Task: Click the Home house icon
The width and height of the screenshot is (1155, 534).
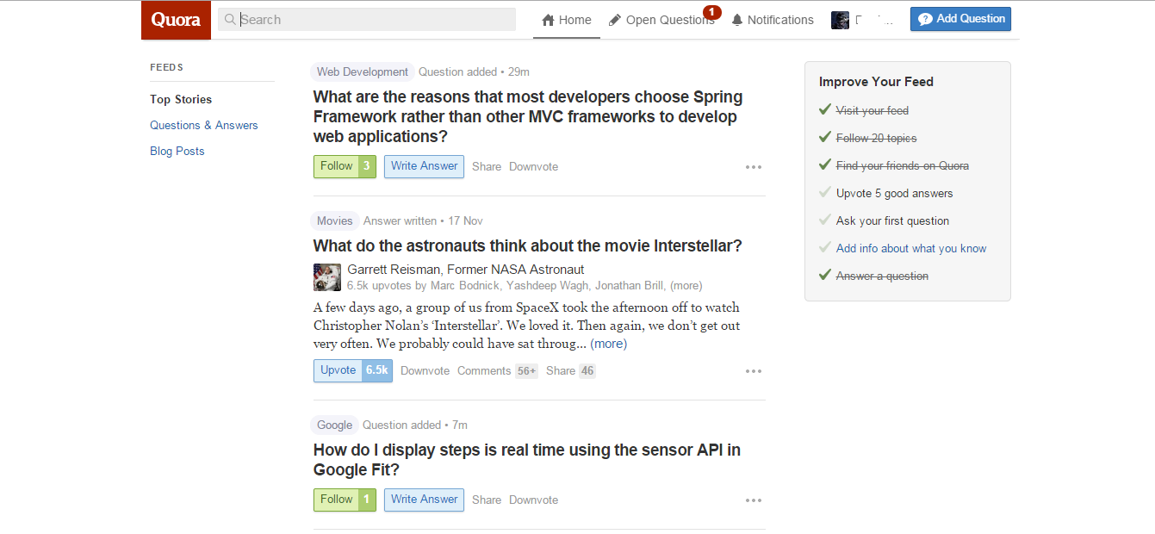Action: tap(548, 20)
